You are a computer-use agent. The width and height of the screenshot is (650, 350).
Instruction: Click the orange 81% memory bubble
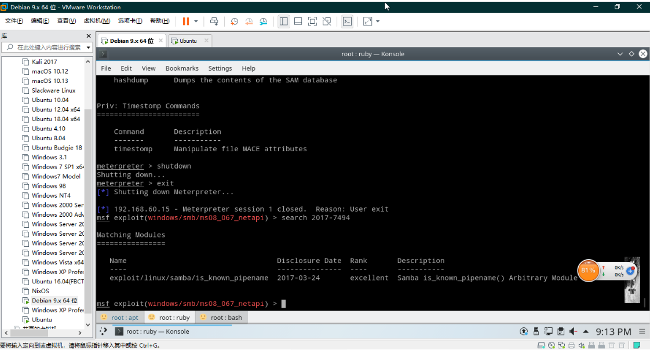coord(588,271)
